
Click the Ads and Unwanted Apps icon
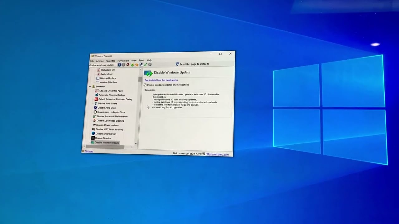pyautogui.click(x=96, y=91)
